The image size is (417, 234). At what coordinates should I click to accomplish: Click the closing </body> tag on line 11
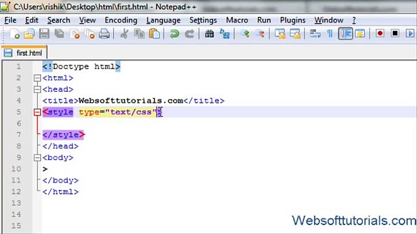click(61, 181)
